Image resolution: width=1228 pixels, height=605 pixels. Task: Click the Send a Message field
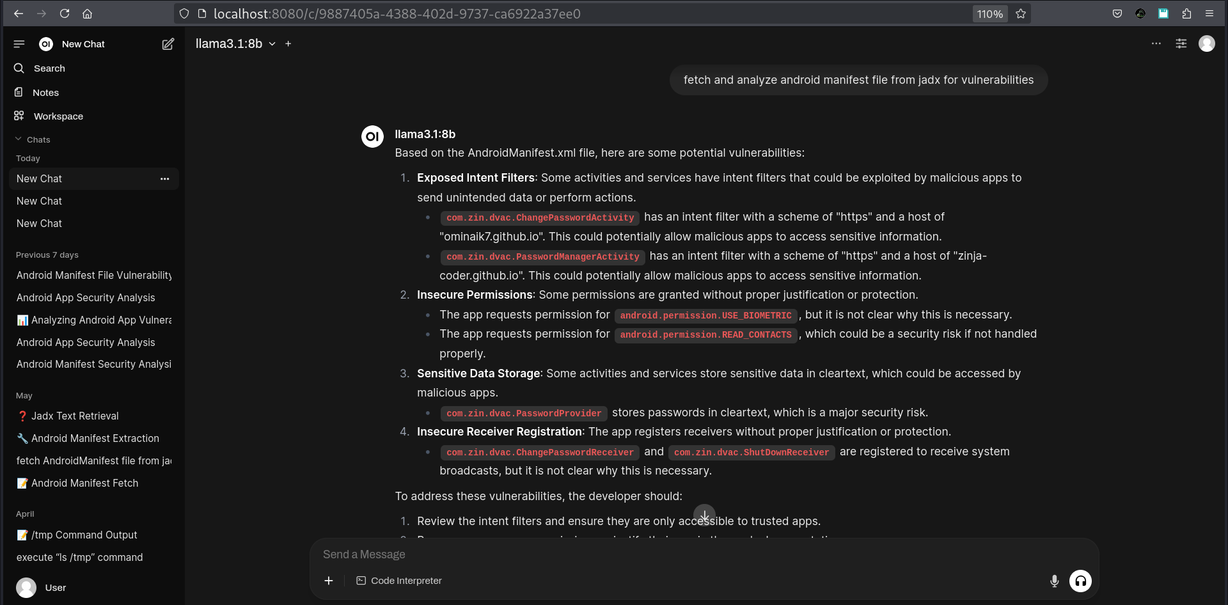(x=704, y=554)
